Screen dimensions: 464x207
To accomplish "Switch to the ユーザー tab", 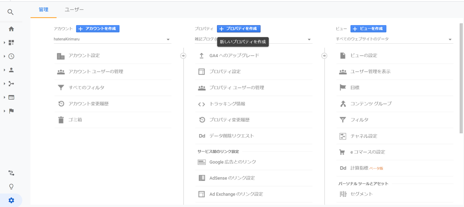I will (74, 9).
